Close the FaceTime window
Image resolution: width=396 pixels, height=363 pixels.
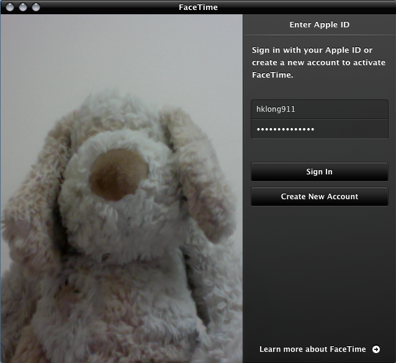[x=10, y=7]
